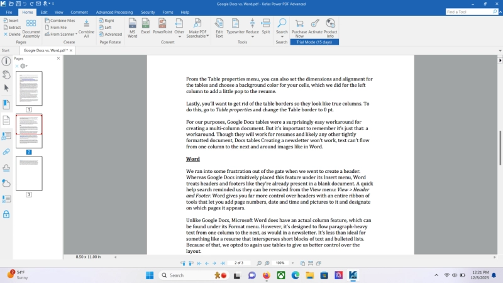The image size is (503, 283).
Task: Go to the next page arrow
Action: coord(214,263)
